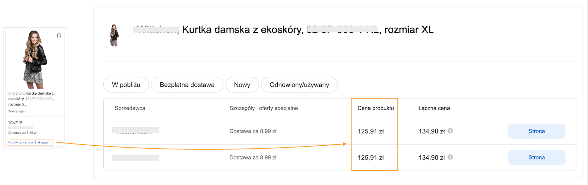Open "Porównaj ceny w 2 sklepach" link
Image resolution: width=588 pixels, height=185 pixels.
(29, 142)
